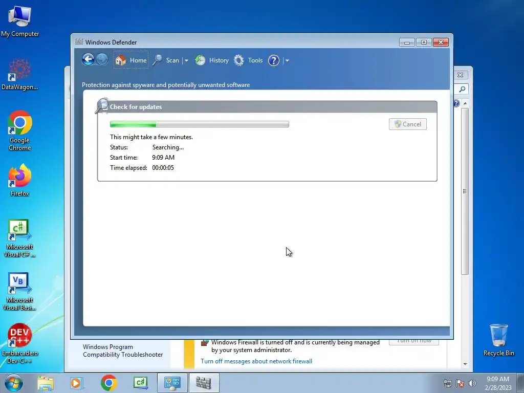The image size is (524, 393).
Task: Open Windows Program Compatibility Troubleshooter link
Action: pos(123,351)
